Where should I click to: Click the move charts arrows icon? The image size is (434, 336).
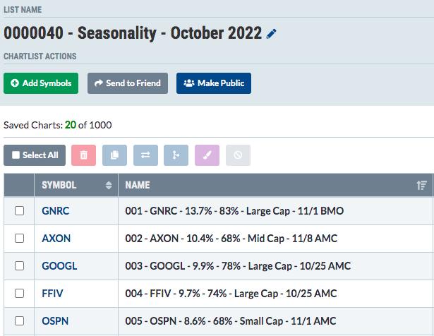[x=145, y=155]
